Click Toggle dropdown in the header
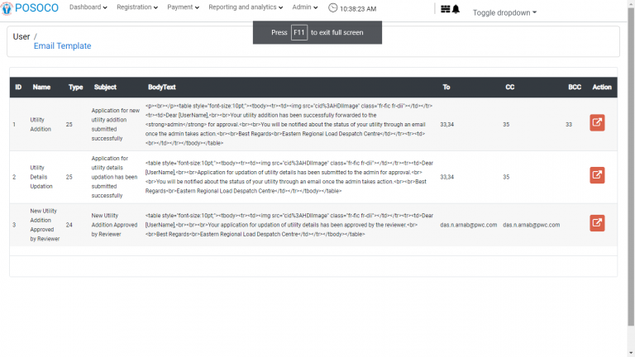This screenshot has width=635, height=357. point(504,13)
